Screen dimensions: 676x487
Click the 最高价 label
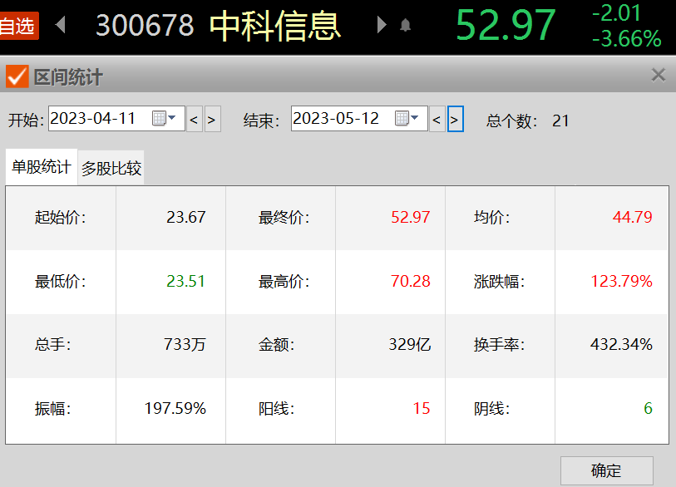(x=284, y=282)
